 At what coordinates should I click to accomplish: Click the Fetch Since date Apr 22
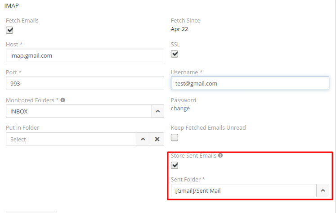(x=179, y=29)
